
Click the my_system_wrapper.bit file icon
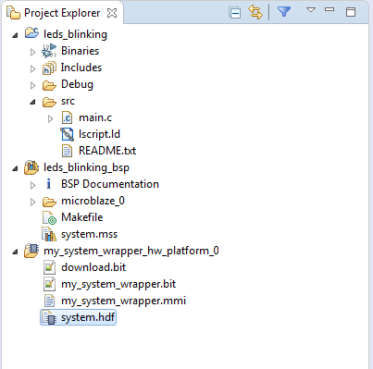[x=49, y=284]
